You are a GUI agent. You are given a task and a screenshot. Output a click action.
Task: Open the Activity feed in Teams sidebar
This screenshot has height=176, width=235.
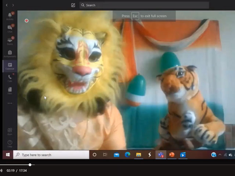tap(10, 16)
